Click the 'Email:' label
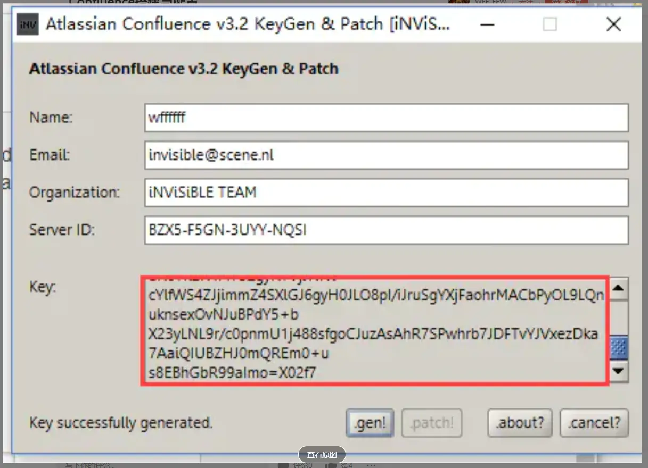This screenshot has width=648, height=468. (50, 155)
